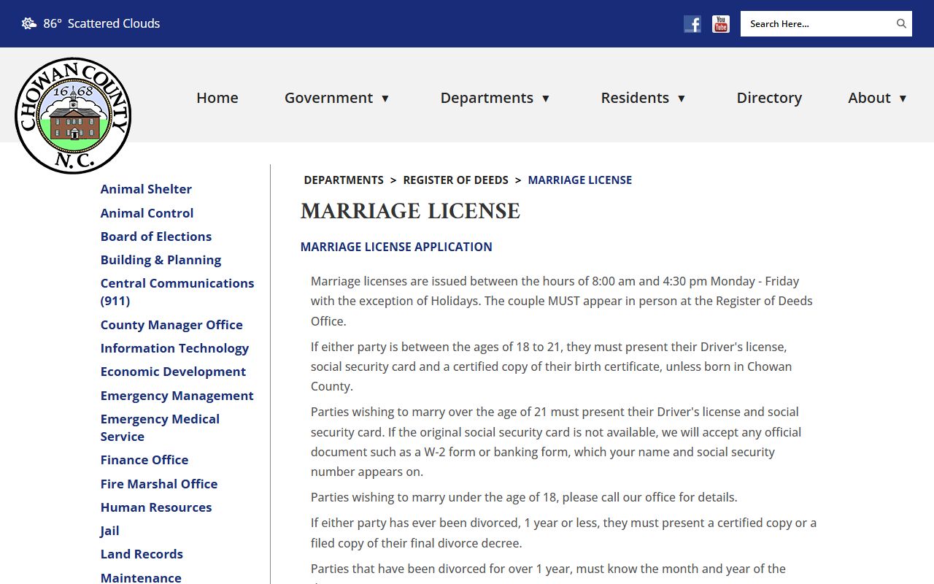Viewport: 934px width, 584px height.
Task: Open Emergency Management sidebar link
Action: pyautogui.click(x=177, y=396)
